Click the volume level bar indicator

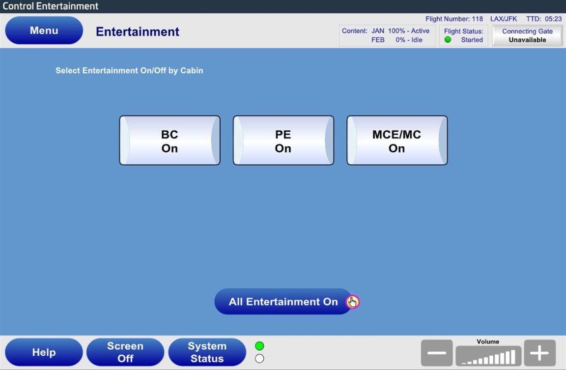(488, 355)
